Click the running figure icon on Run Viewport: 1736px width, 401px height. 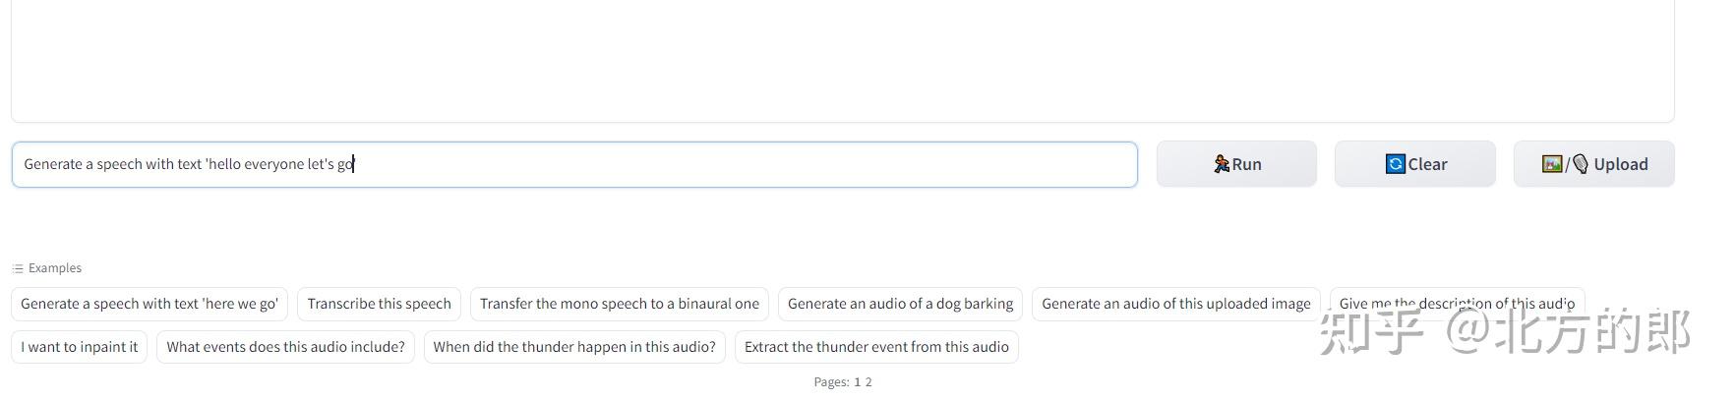tap(1222, 164)
